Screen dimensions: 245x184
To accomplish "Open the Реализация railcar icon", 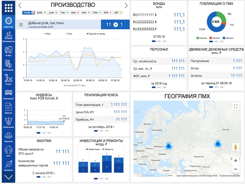I will pos(8,93).
